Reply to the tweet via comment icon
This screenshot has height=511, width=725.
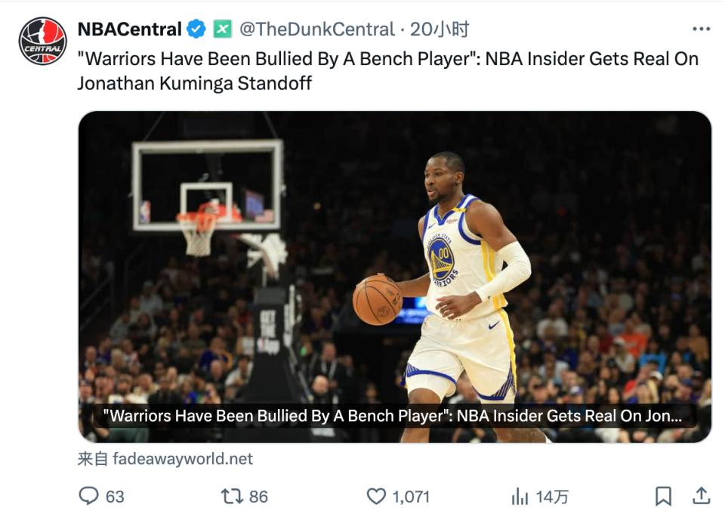[x=89, y=496]
